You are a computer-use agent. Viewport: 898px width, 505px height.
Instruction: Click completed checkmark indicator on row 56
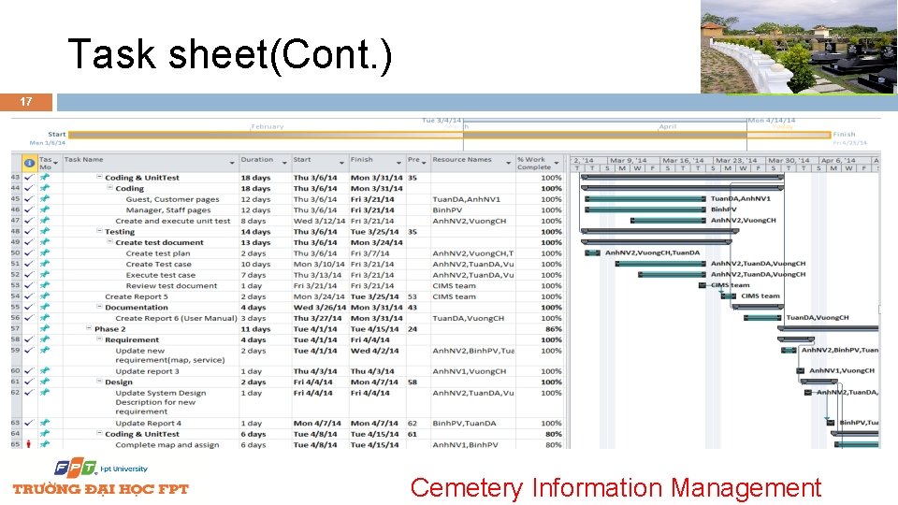click(x=29, y=317)
